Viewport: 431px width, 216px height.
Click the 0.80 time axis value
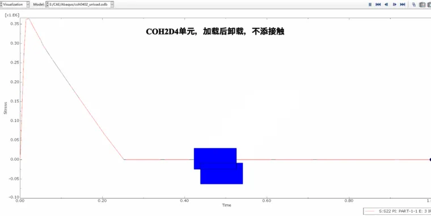349,200
